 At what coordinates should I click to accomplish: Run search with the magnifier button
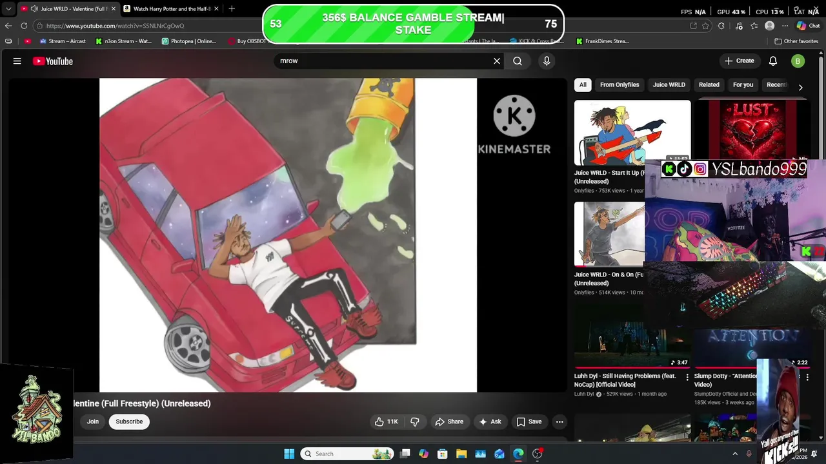[x=518, y=61]
